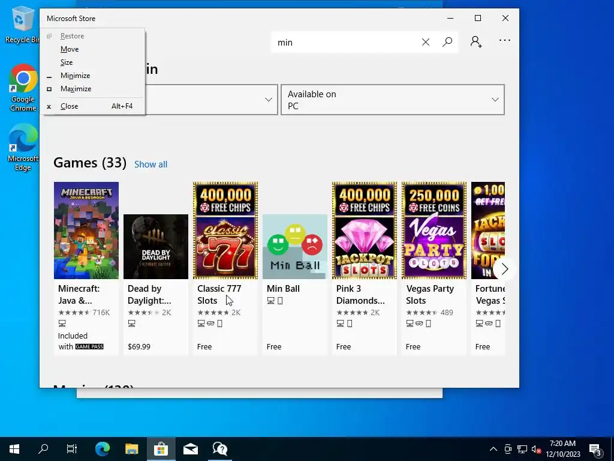The height and width of the screenshot is (461, 614).
Task: Show hidden system tray icons
Action: coord(493,449)
